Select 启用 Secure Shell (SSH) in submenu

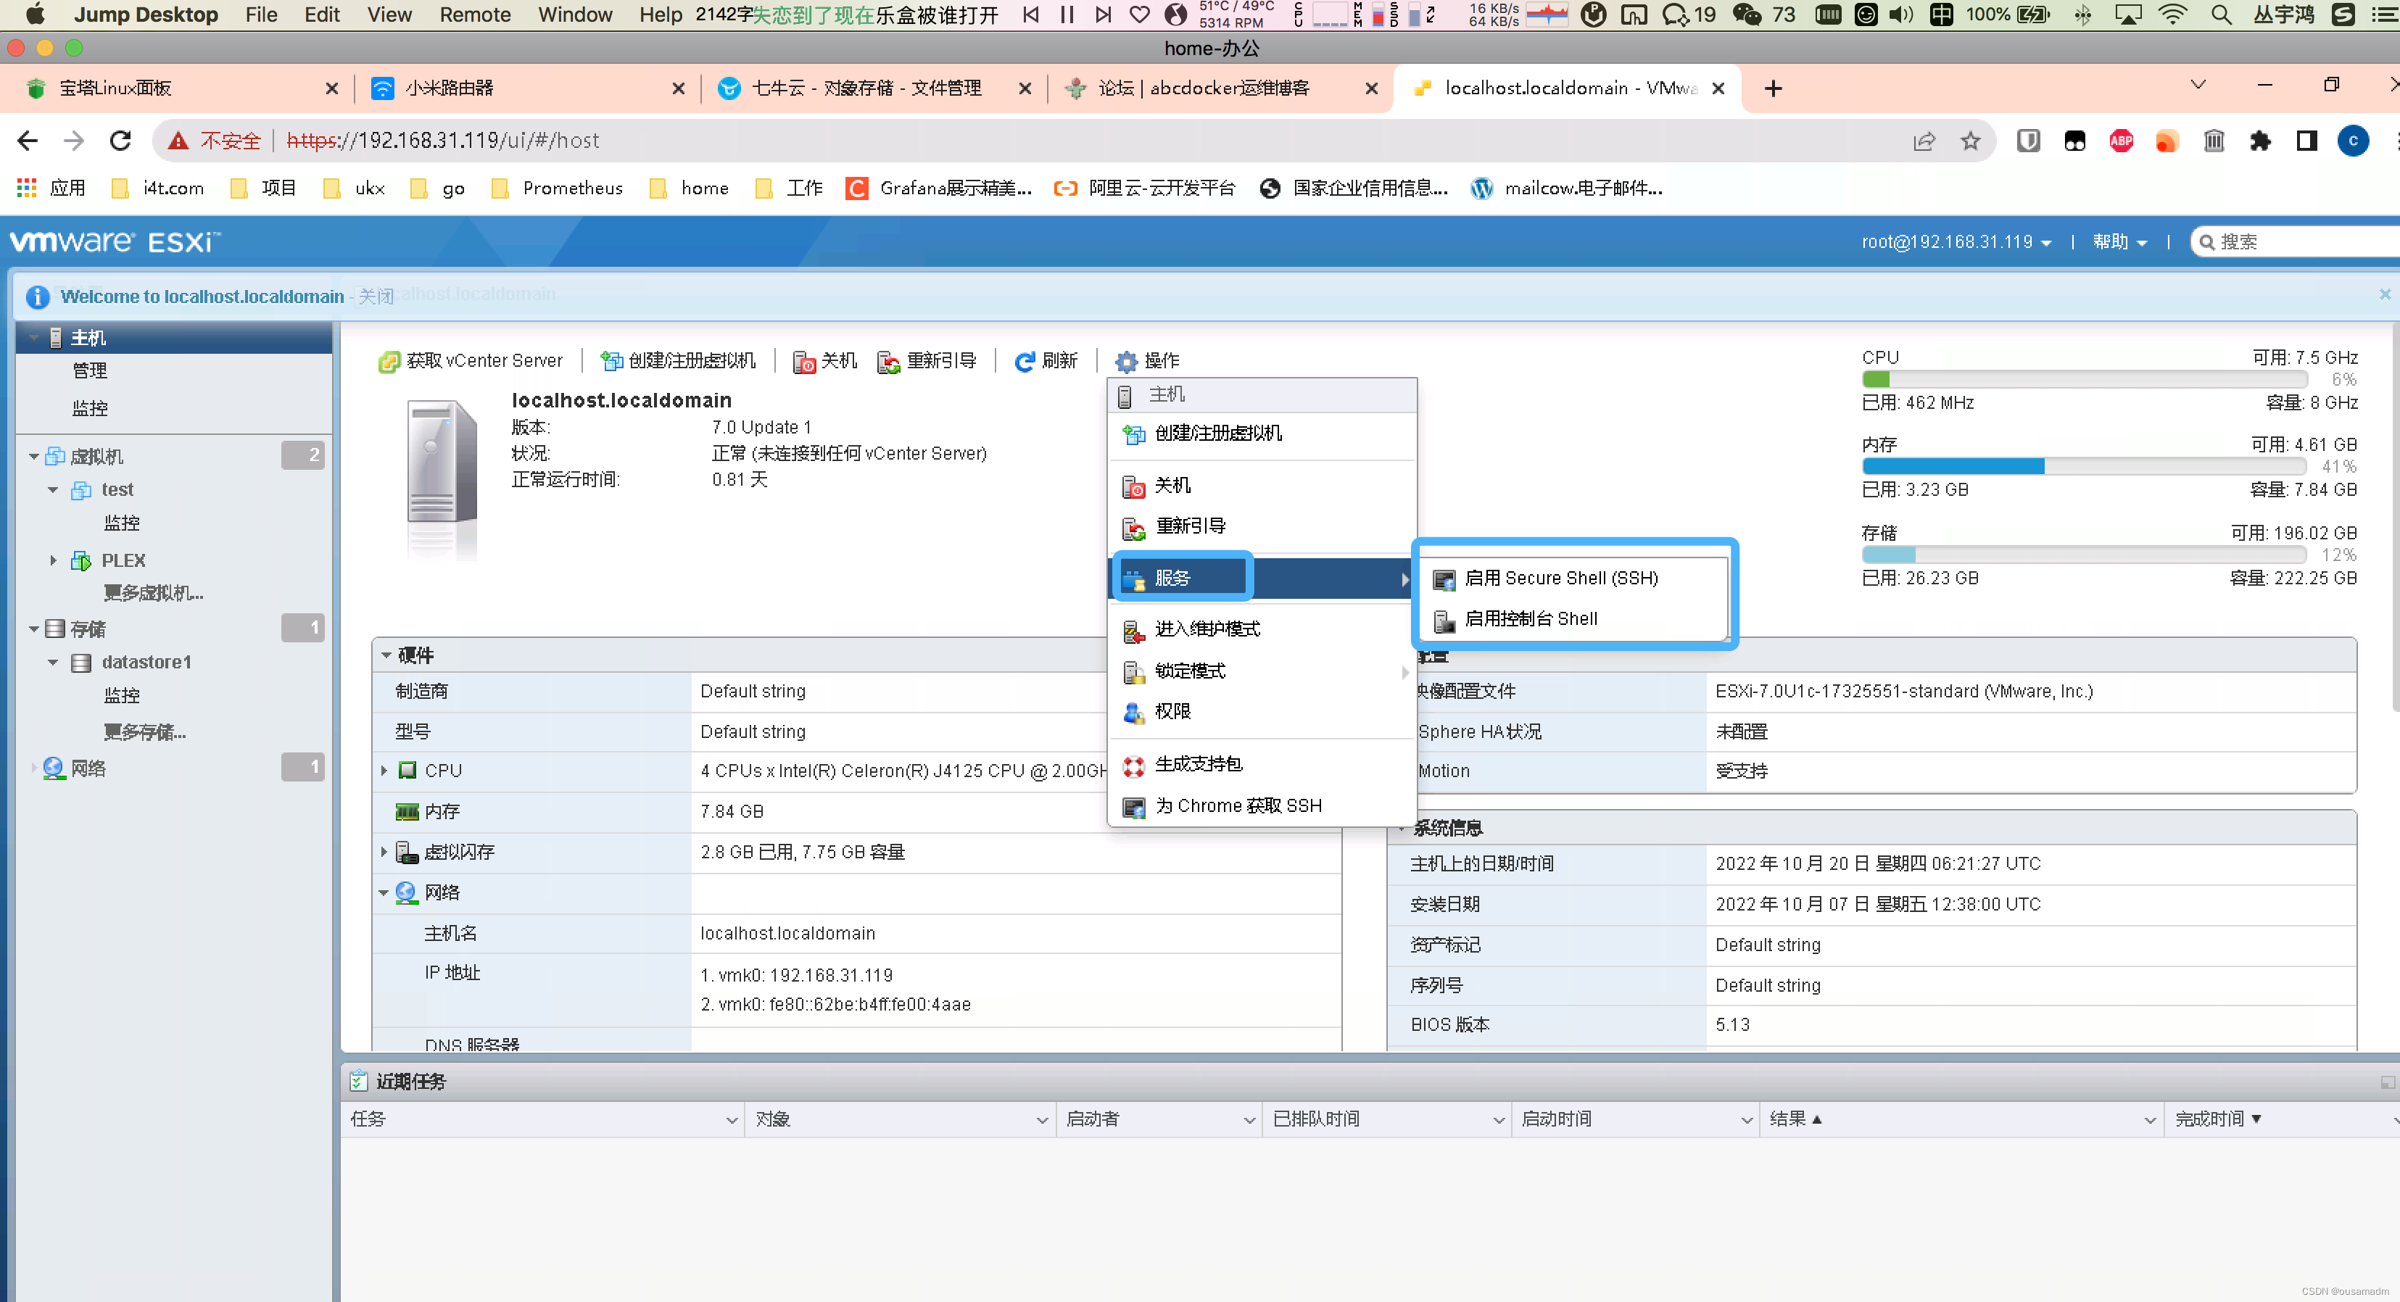1560,579
